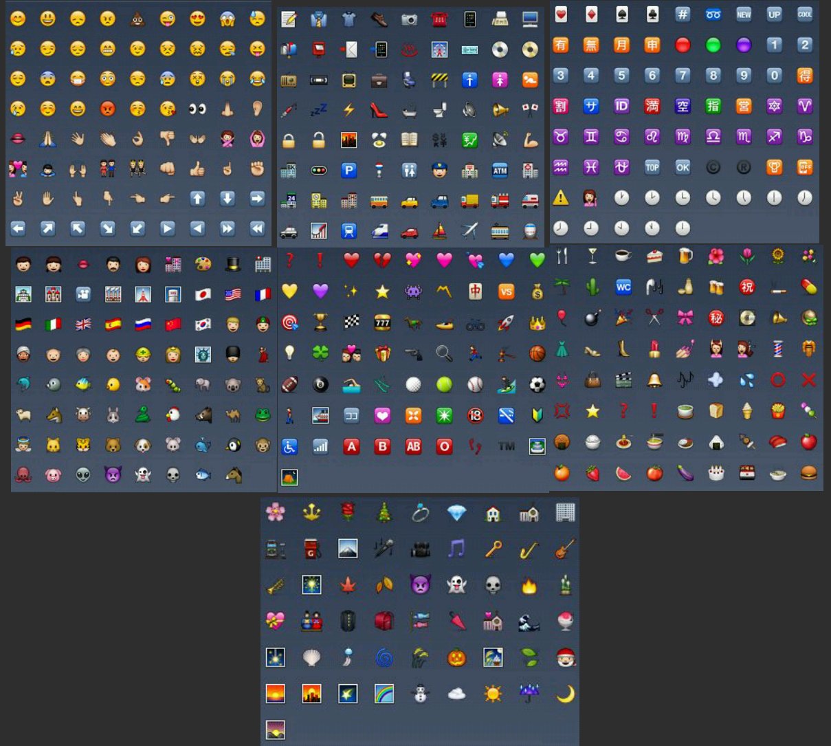Tap the blue WC sign emoji
This screenshot has height=746, width=831.
point(623,287)
